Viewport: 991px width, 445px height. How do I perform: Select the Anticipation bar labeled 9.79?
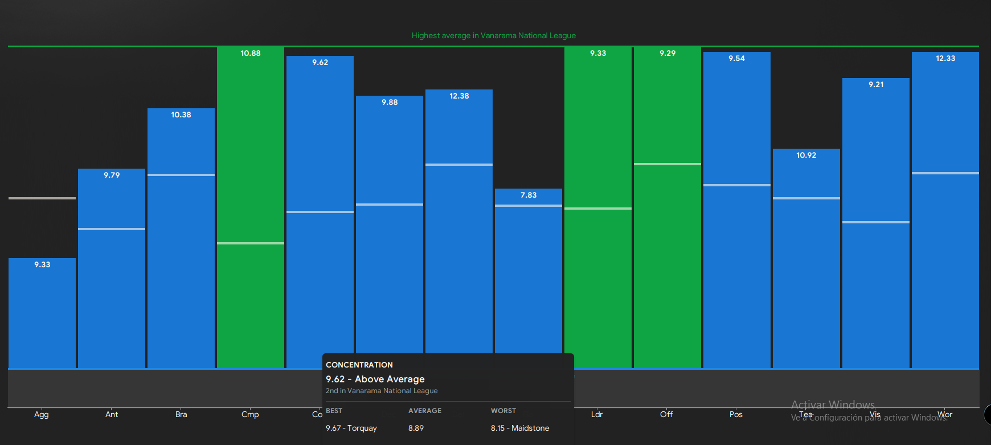tap(112, 268)
